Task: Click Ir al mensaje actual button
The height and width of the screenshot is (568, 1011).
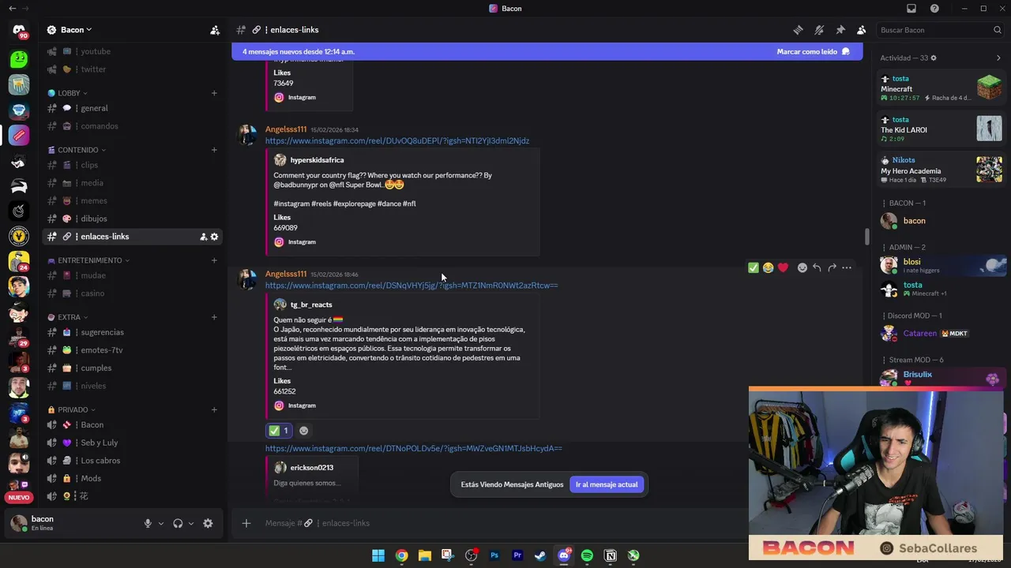Action: pyautogui.click(x=607, y=484)
